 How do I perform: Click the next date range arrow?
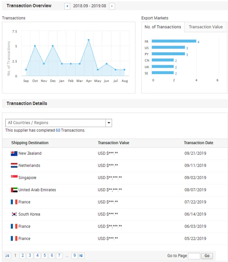[112, 6]
